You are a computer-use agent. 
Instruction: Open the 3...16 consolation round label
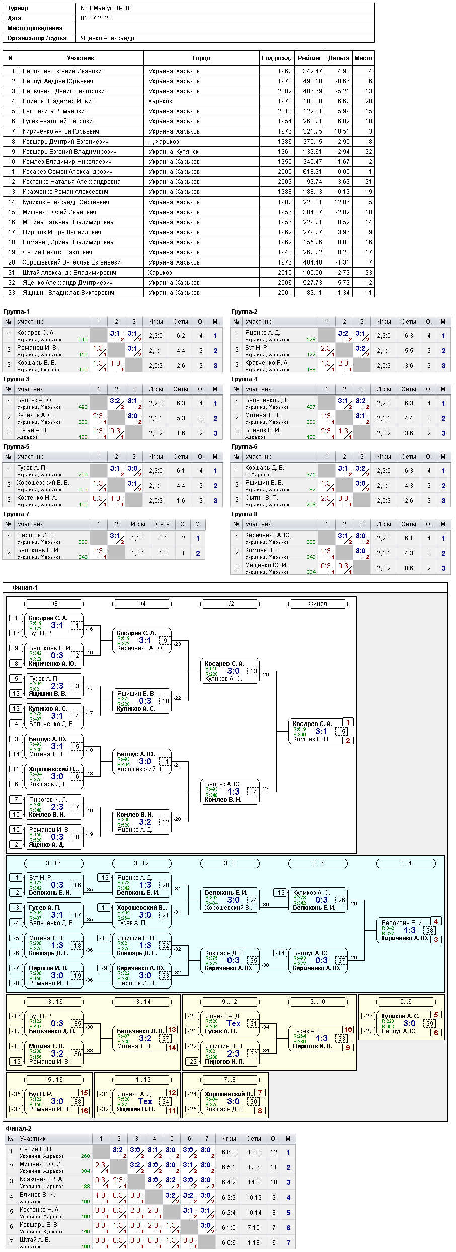[x=54, y=863]
